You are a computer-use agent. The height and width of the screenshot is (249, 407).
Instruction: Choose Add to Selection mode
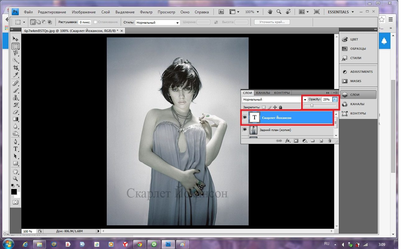pos(39,22)
